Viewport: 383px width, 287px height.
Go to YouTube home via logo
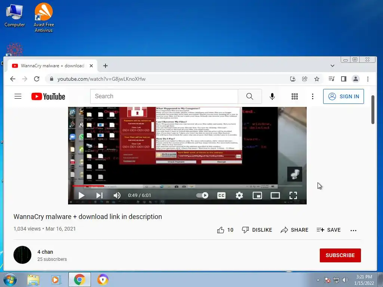[x=48, y=96]
